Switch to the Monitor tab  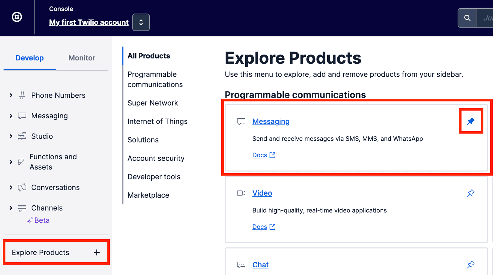point(82,58)
